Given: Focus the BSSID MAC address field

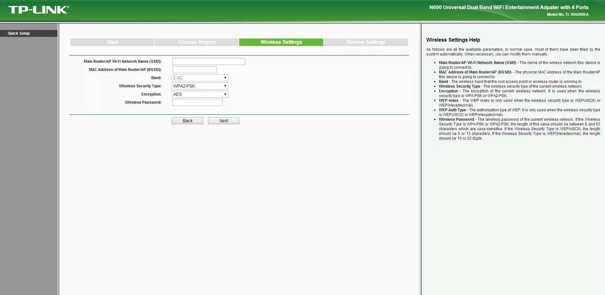Looking at the screenshot, I should pyautogui.click(x=194, y=70).
